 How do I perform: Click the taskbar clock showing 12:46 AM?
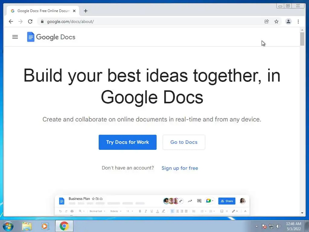pos(293,226)
